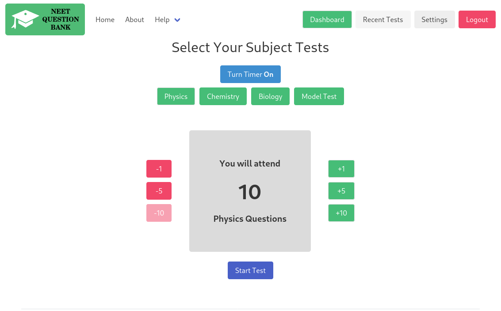The height and width of the screenshot is (311, 501).
Task: Start the Physics test
Action: click(250, 270)
